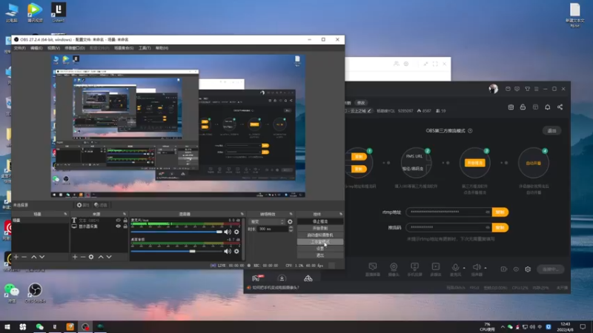The height and width of the screenshot is (333, 593).
Task: Click the rtmp address input field
Action: point(449,212)
